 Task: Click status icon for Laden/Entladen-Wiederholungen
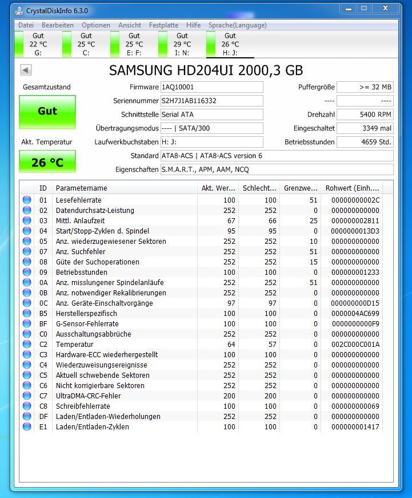(27, 416)
